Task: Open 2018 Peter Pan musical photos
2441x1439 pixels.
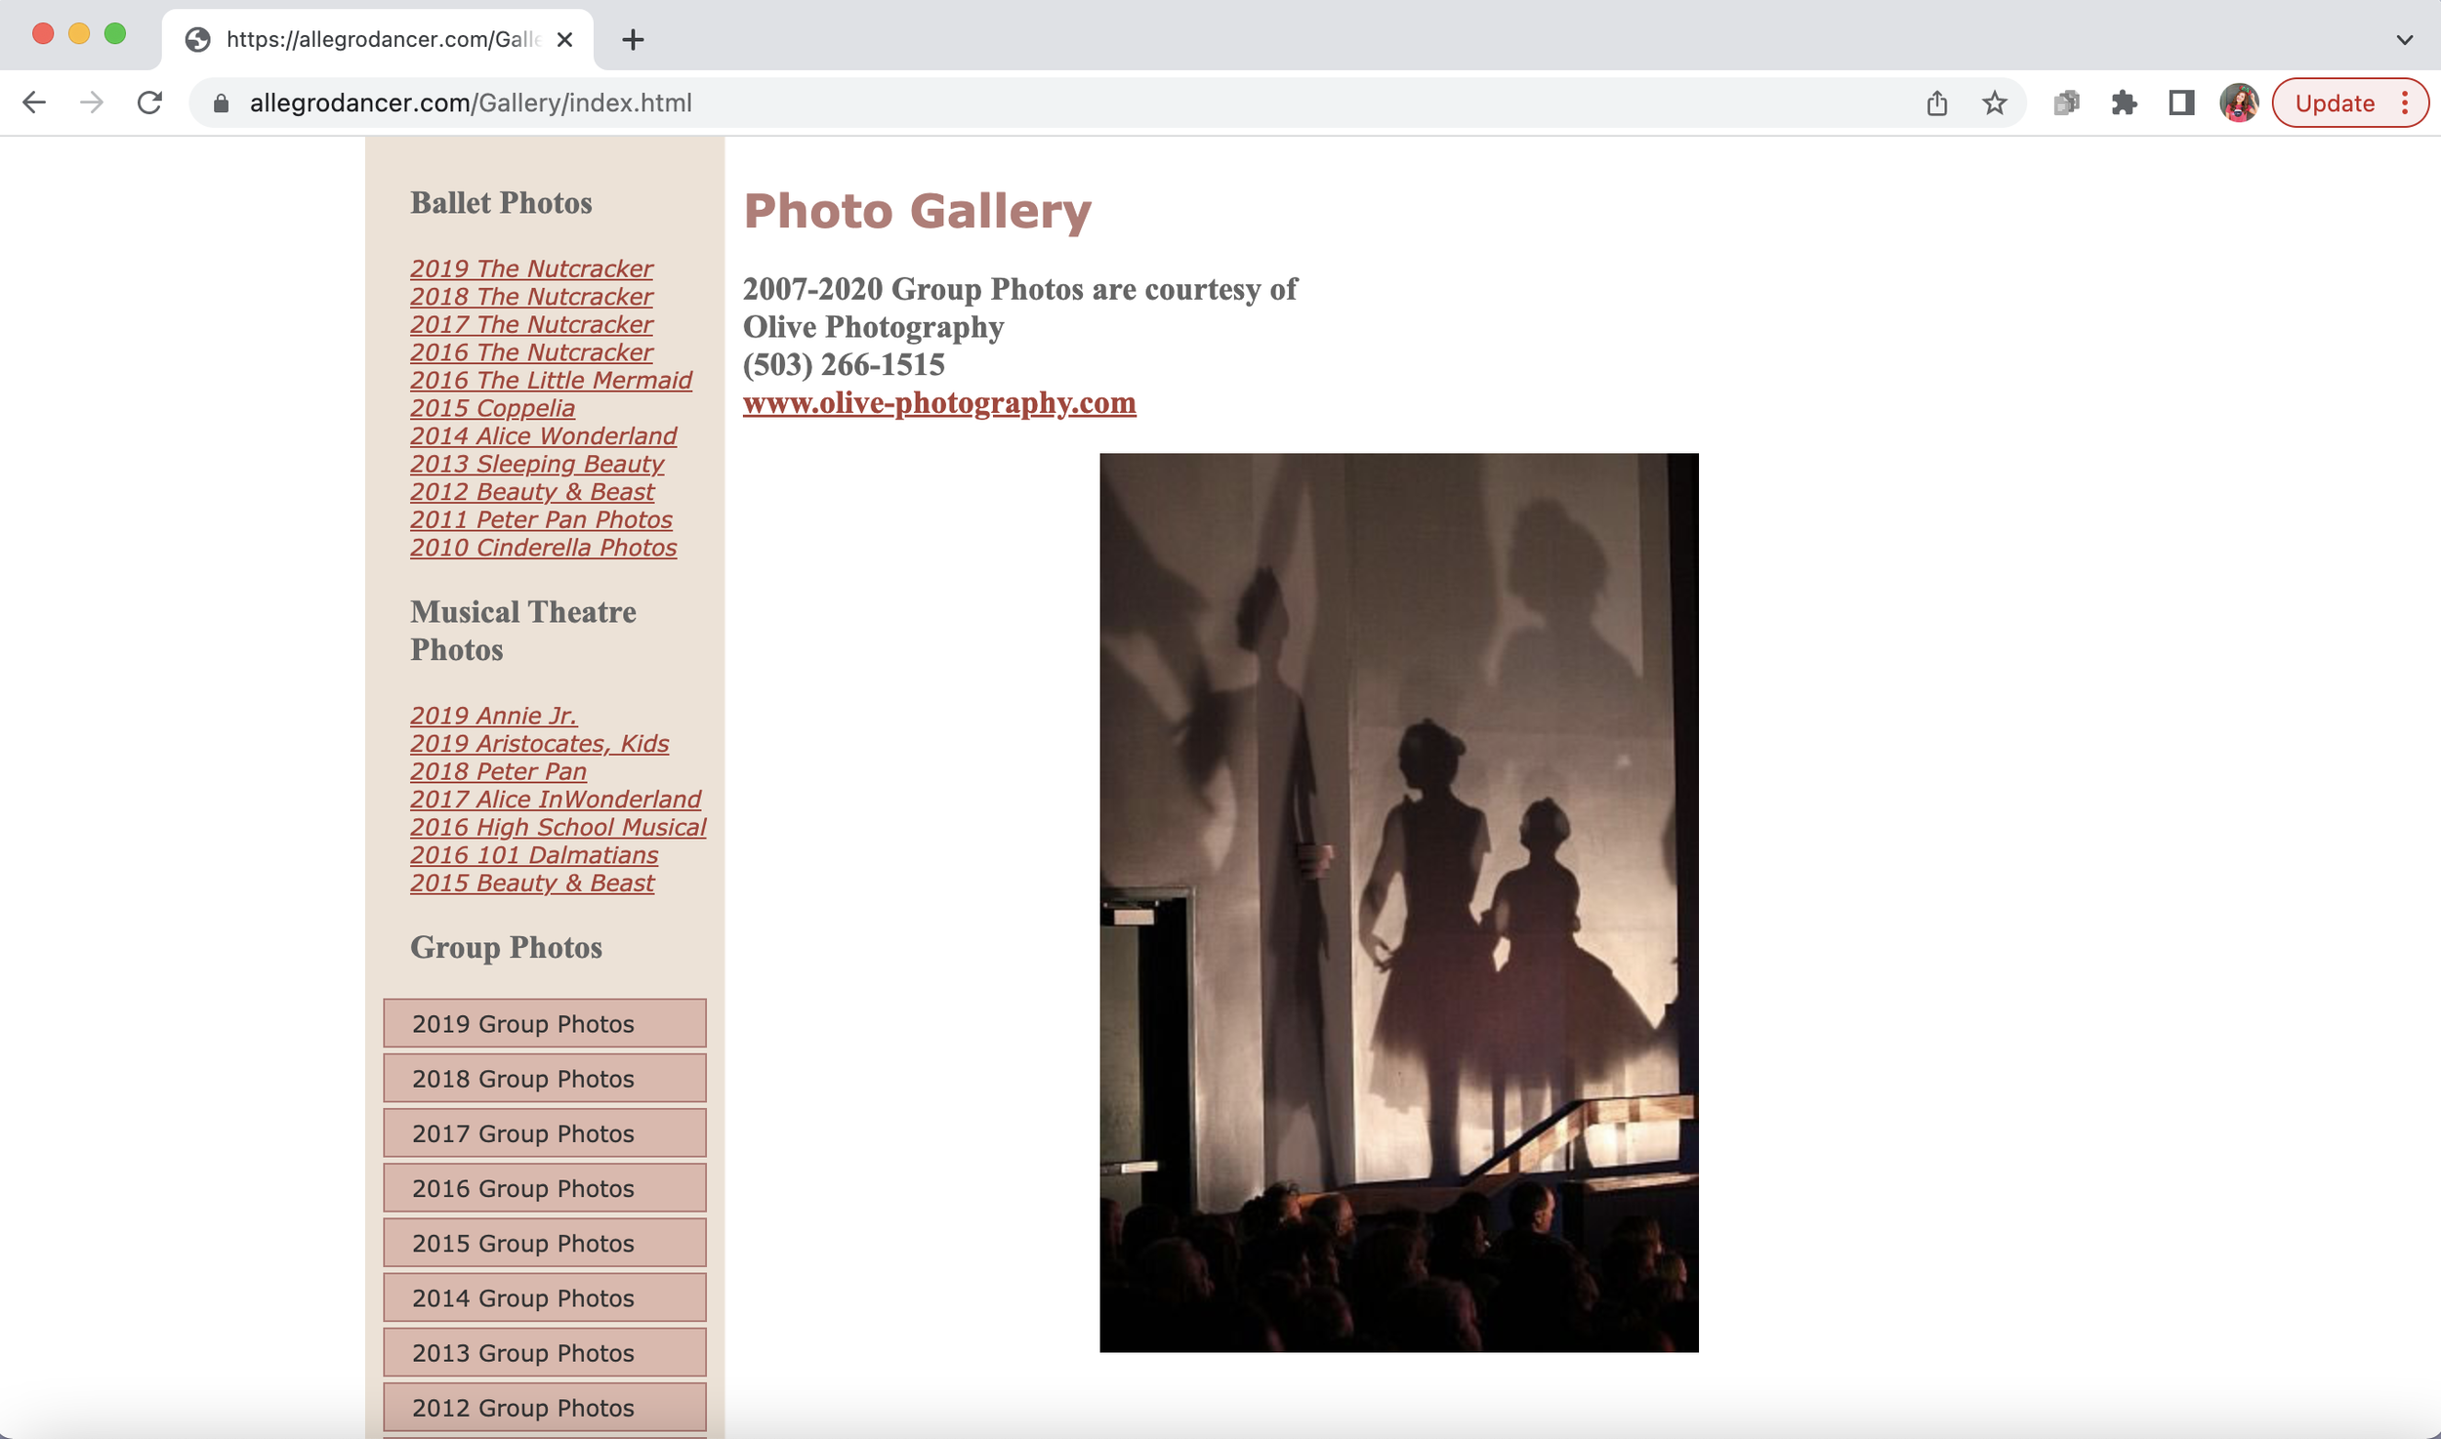Action: coord(498,771)
